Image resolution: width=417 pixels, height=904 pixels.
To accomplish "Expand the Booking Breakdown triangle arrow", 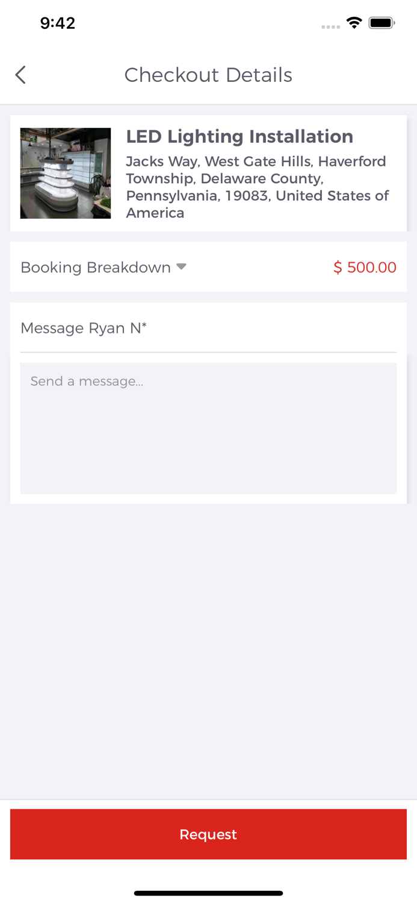I will pyautogui.click(x=181, y=267).
